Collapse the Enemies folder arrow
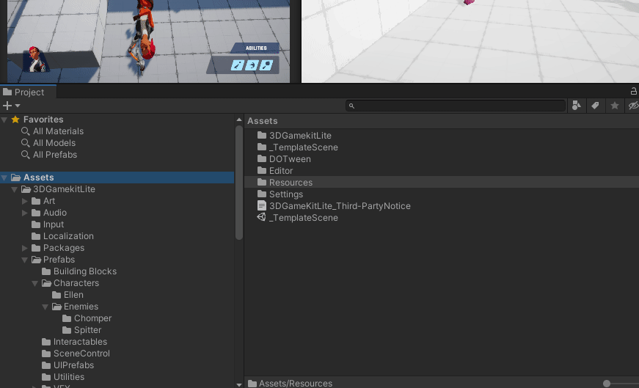The height and width of the screenshot is (388, 639). click(45, 307)
